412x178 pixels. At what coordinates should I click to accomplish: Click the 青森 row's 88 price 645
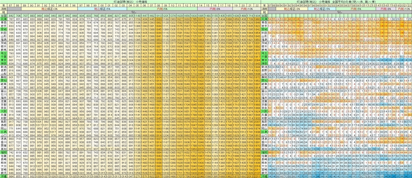18,22
